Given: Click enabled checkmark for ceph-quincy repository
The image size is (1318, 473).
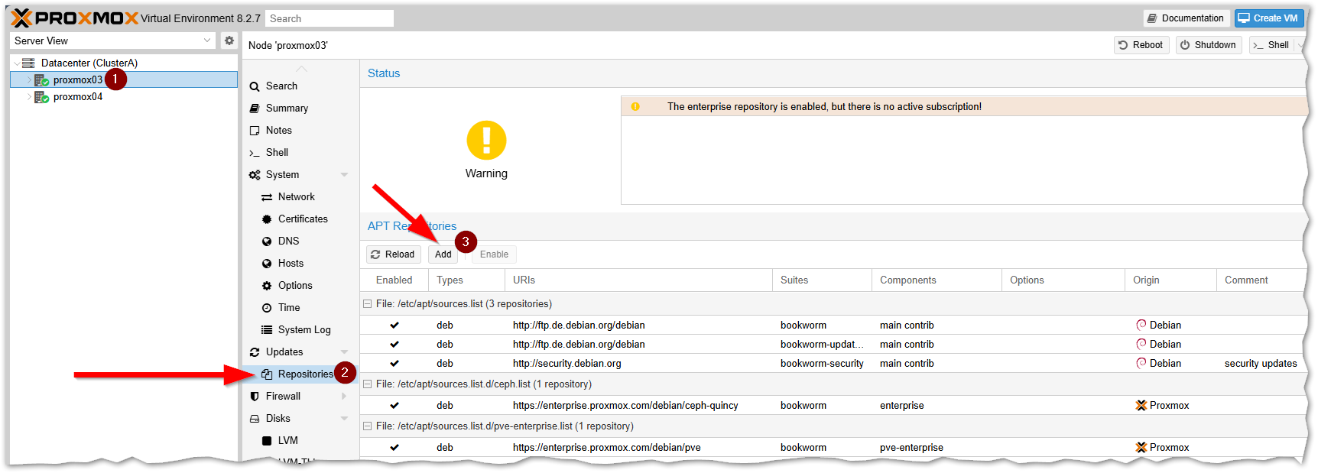Looking at the screenshot, I should pyautogui.click(x=394, y=406).
